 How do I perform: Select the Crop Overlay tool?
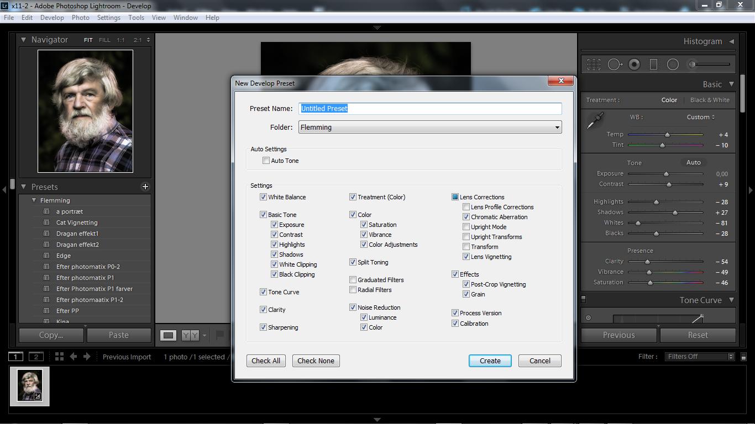[594, 65]
